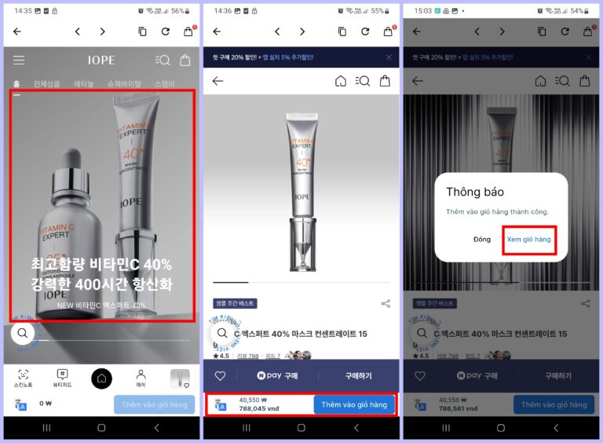Close the 첫 구매 20% 할인 promo banner
The width and height of the screenshot is (603, 443).
click(x=389, y=57)
